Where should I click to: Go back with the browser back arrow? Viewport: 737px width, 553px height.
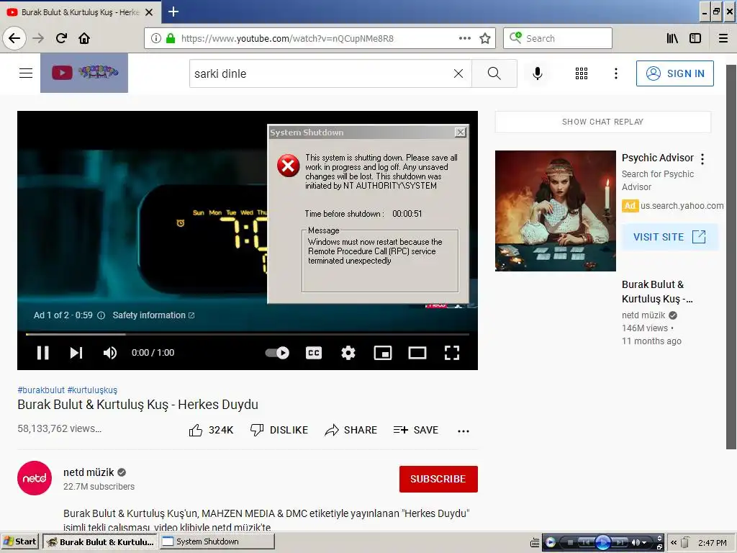pyautogui.click(x=14, y=38)
